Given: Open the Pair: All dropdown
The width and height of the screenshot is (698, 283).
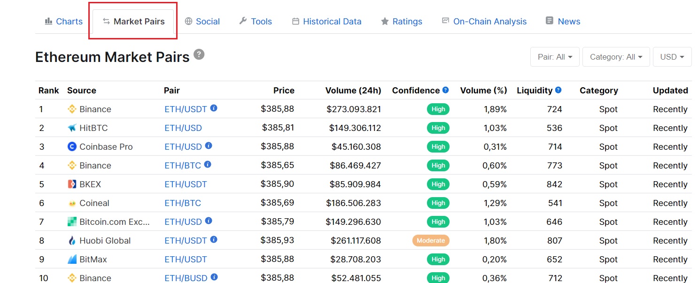Looking at the screenshot, I should click(x=555, y=57).
